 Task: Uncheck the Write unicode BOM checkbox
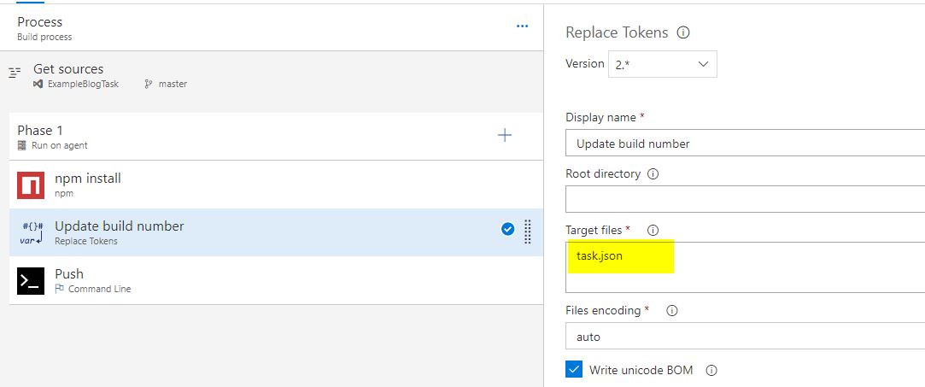(574, 370)
